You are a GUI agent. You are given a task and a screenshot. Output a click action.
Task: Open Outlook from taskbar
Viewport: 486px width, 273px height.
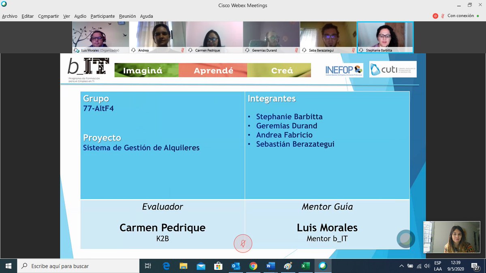click(236, 266)
